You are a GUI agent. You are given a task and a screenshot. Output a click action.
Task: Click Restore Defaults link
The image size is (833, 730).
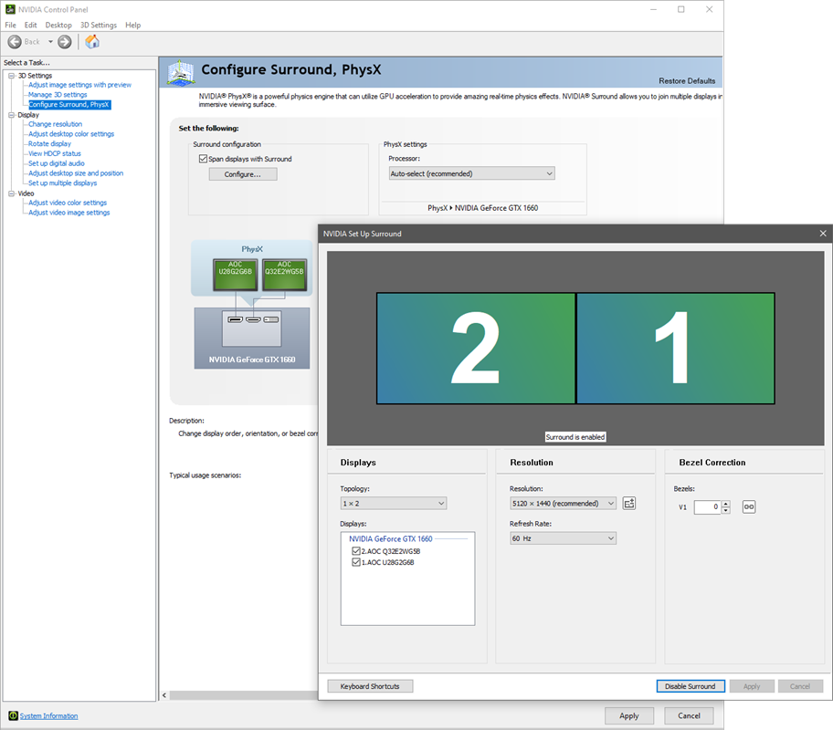pos(687,80)
